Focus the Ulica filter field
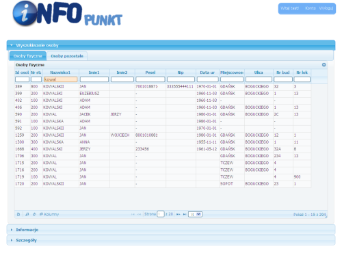 259,79
